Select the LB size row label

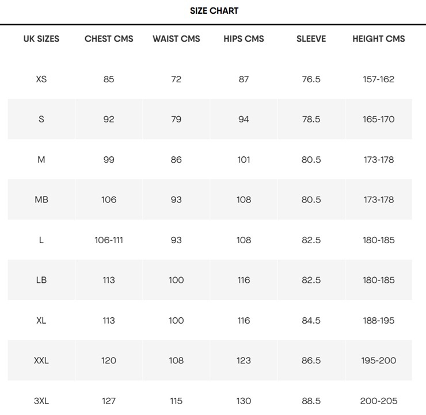pos(41,280)
